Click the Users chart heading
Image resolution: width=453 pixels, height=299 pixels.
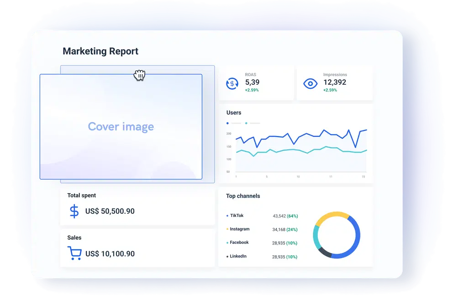pos(234,113)
